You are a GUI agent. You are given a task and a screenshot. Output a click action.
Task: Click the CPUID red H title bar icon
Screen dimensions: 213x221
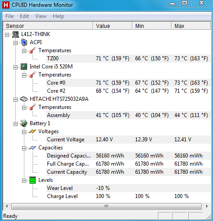[x=6, y=5]
